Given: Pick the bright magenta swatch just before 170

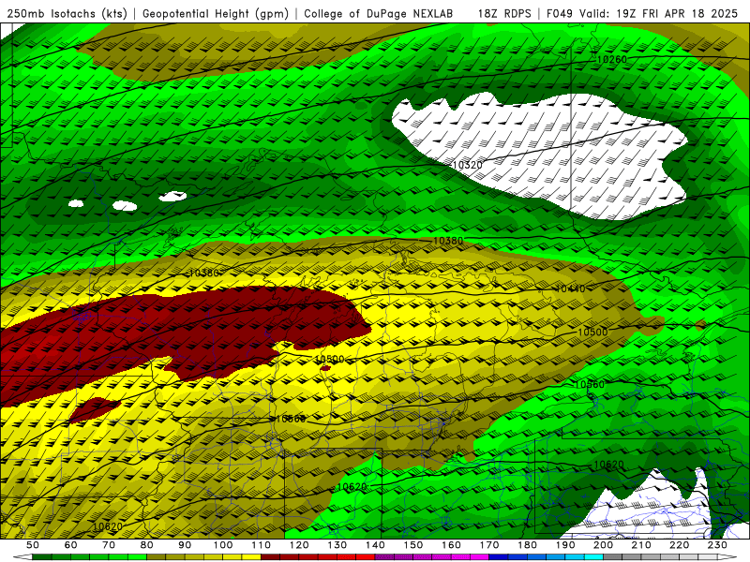Looking at the screenshot, I should tap(480, 557).
